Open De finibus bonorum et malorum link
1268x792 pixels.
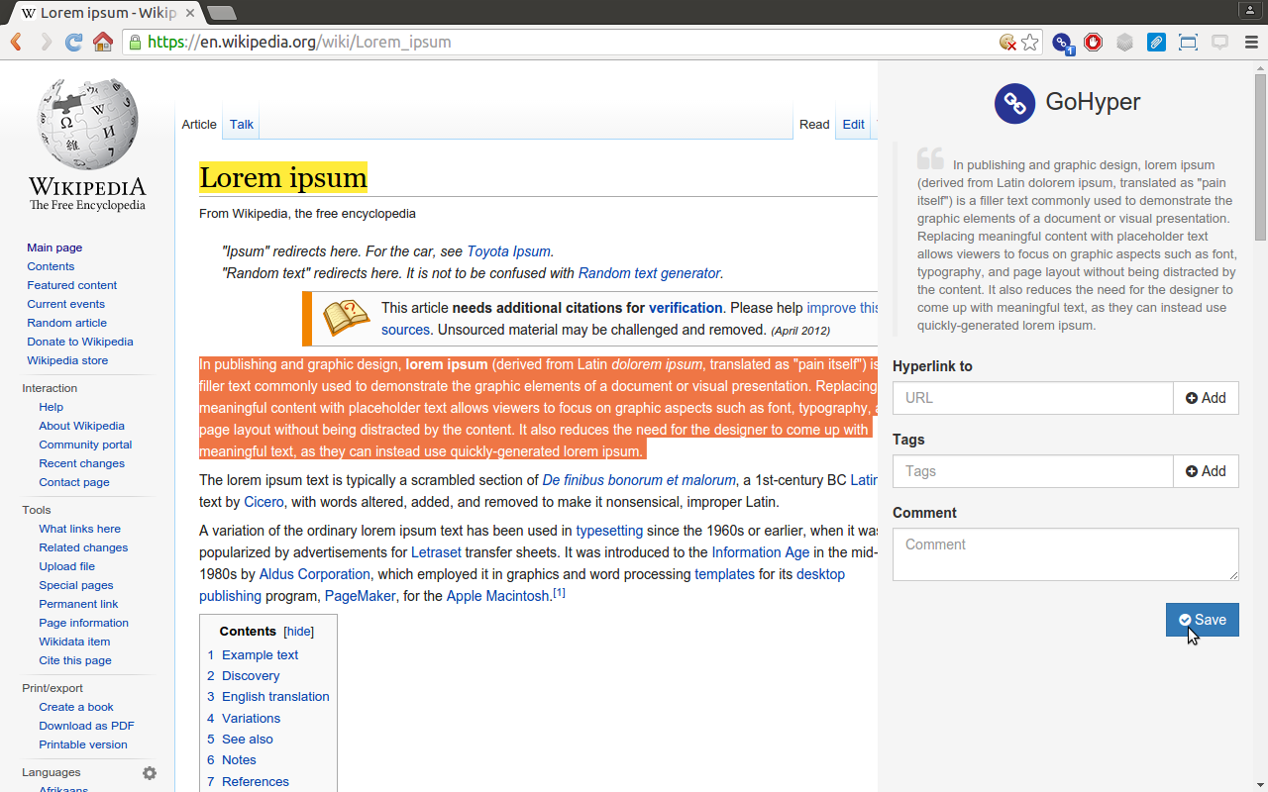(639, 480)
